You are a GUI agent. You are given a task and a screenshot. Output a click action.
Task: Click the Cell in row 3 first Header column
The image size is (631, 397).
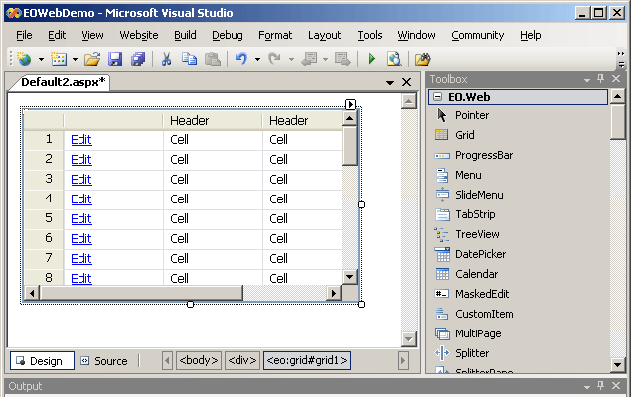click(179, 180)
